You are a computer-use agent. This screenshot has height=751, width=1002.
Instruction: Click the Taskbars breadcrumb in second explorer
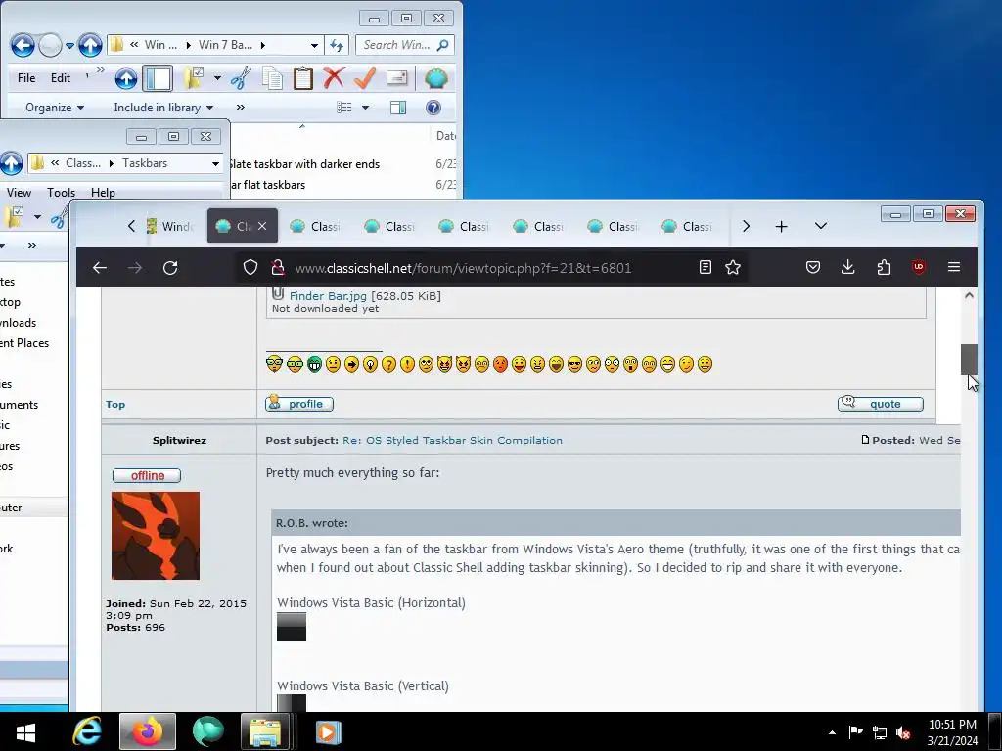[145, 163]
